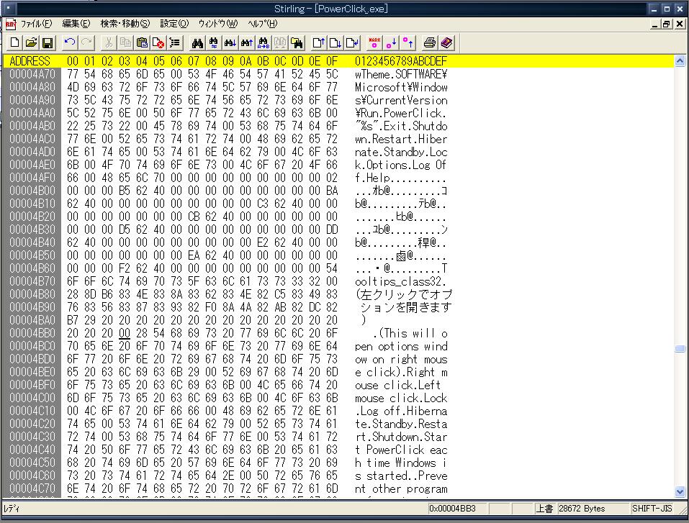The width and height of the screenshot is (689, 523).
Task: Create a new file with toolbar icon
Action: [x=14, y=42]
